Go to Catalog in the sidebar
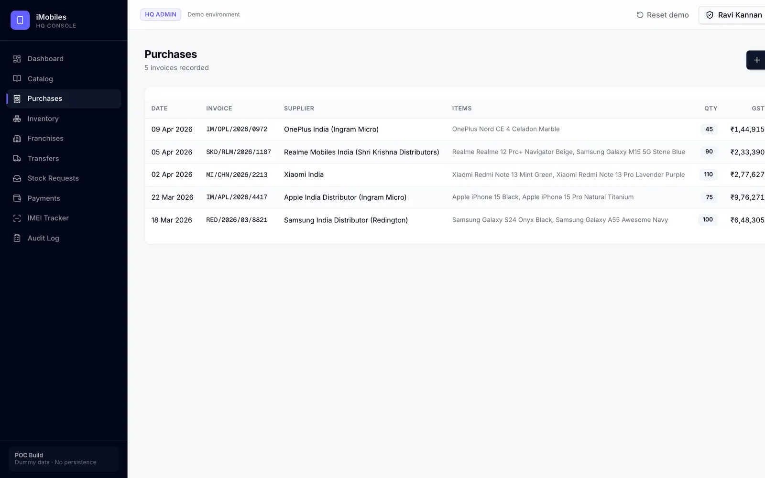The image size is (765, 478). [x=64, y=79]
